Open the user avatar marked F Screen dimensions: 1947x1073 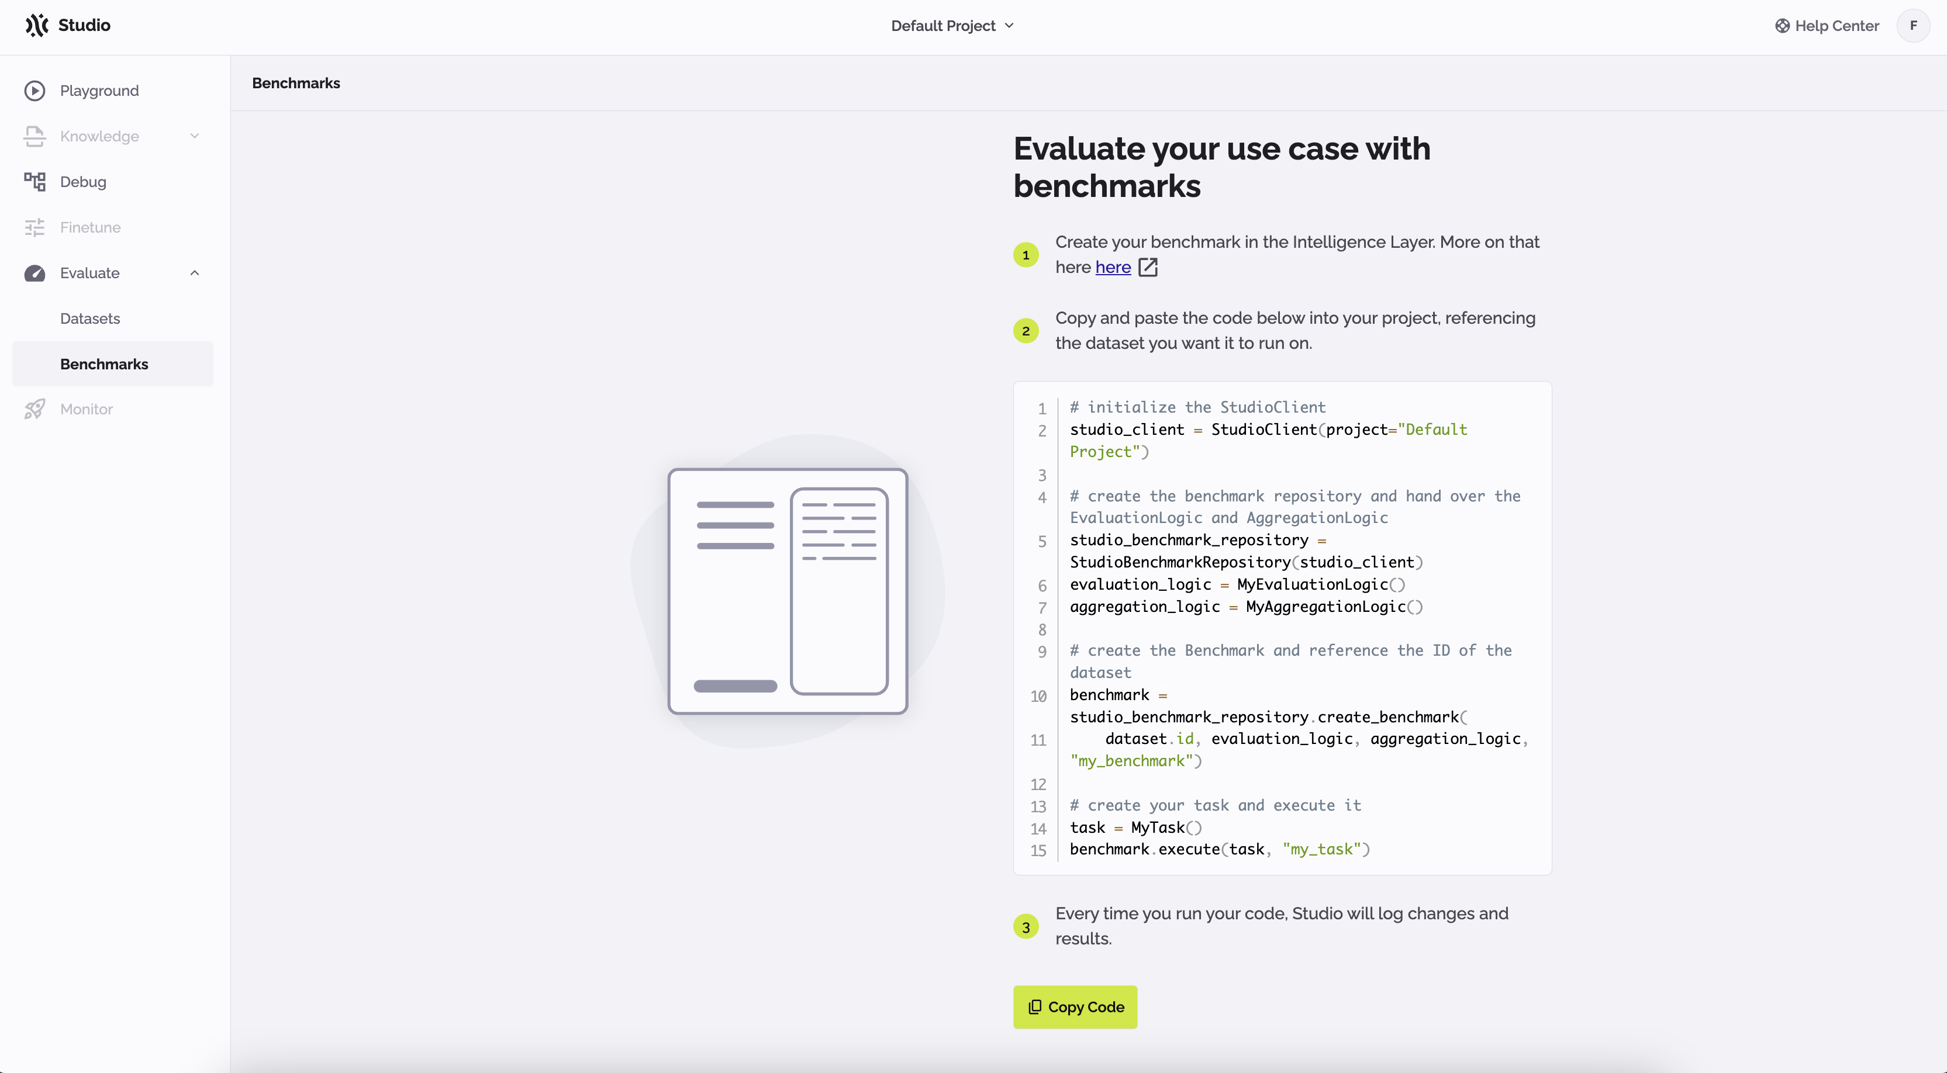coord(1914,25)
